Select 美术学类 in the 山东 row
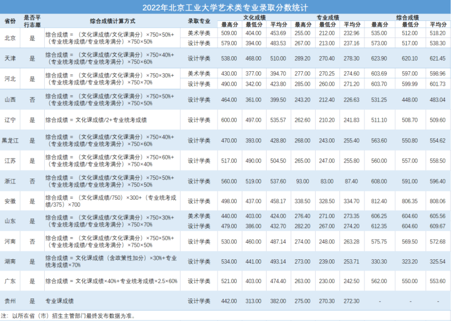 [x=199, y=216]
